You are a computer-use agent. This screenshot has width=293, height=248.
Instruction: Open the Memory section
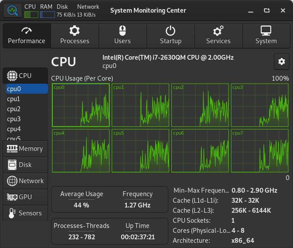[25, 149]
